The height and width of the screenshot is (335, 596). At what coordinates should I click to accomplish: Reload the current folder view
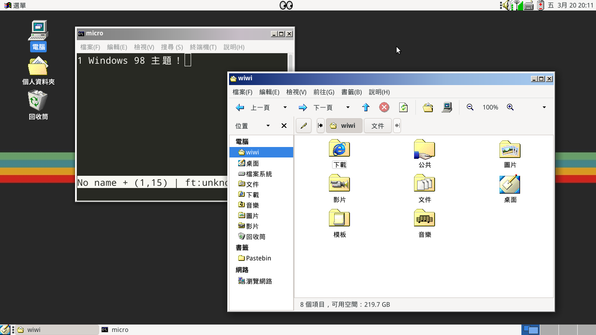(x=403, y=107)
